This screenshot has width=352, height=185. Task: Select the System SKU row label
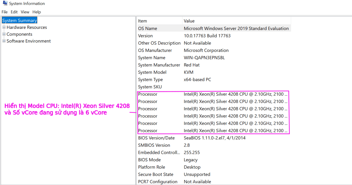[x=150, y=87]
